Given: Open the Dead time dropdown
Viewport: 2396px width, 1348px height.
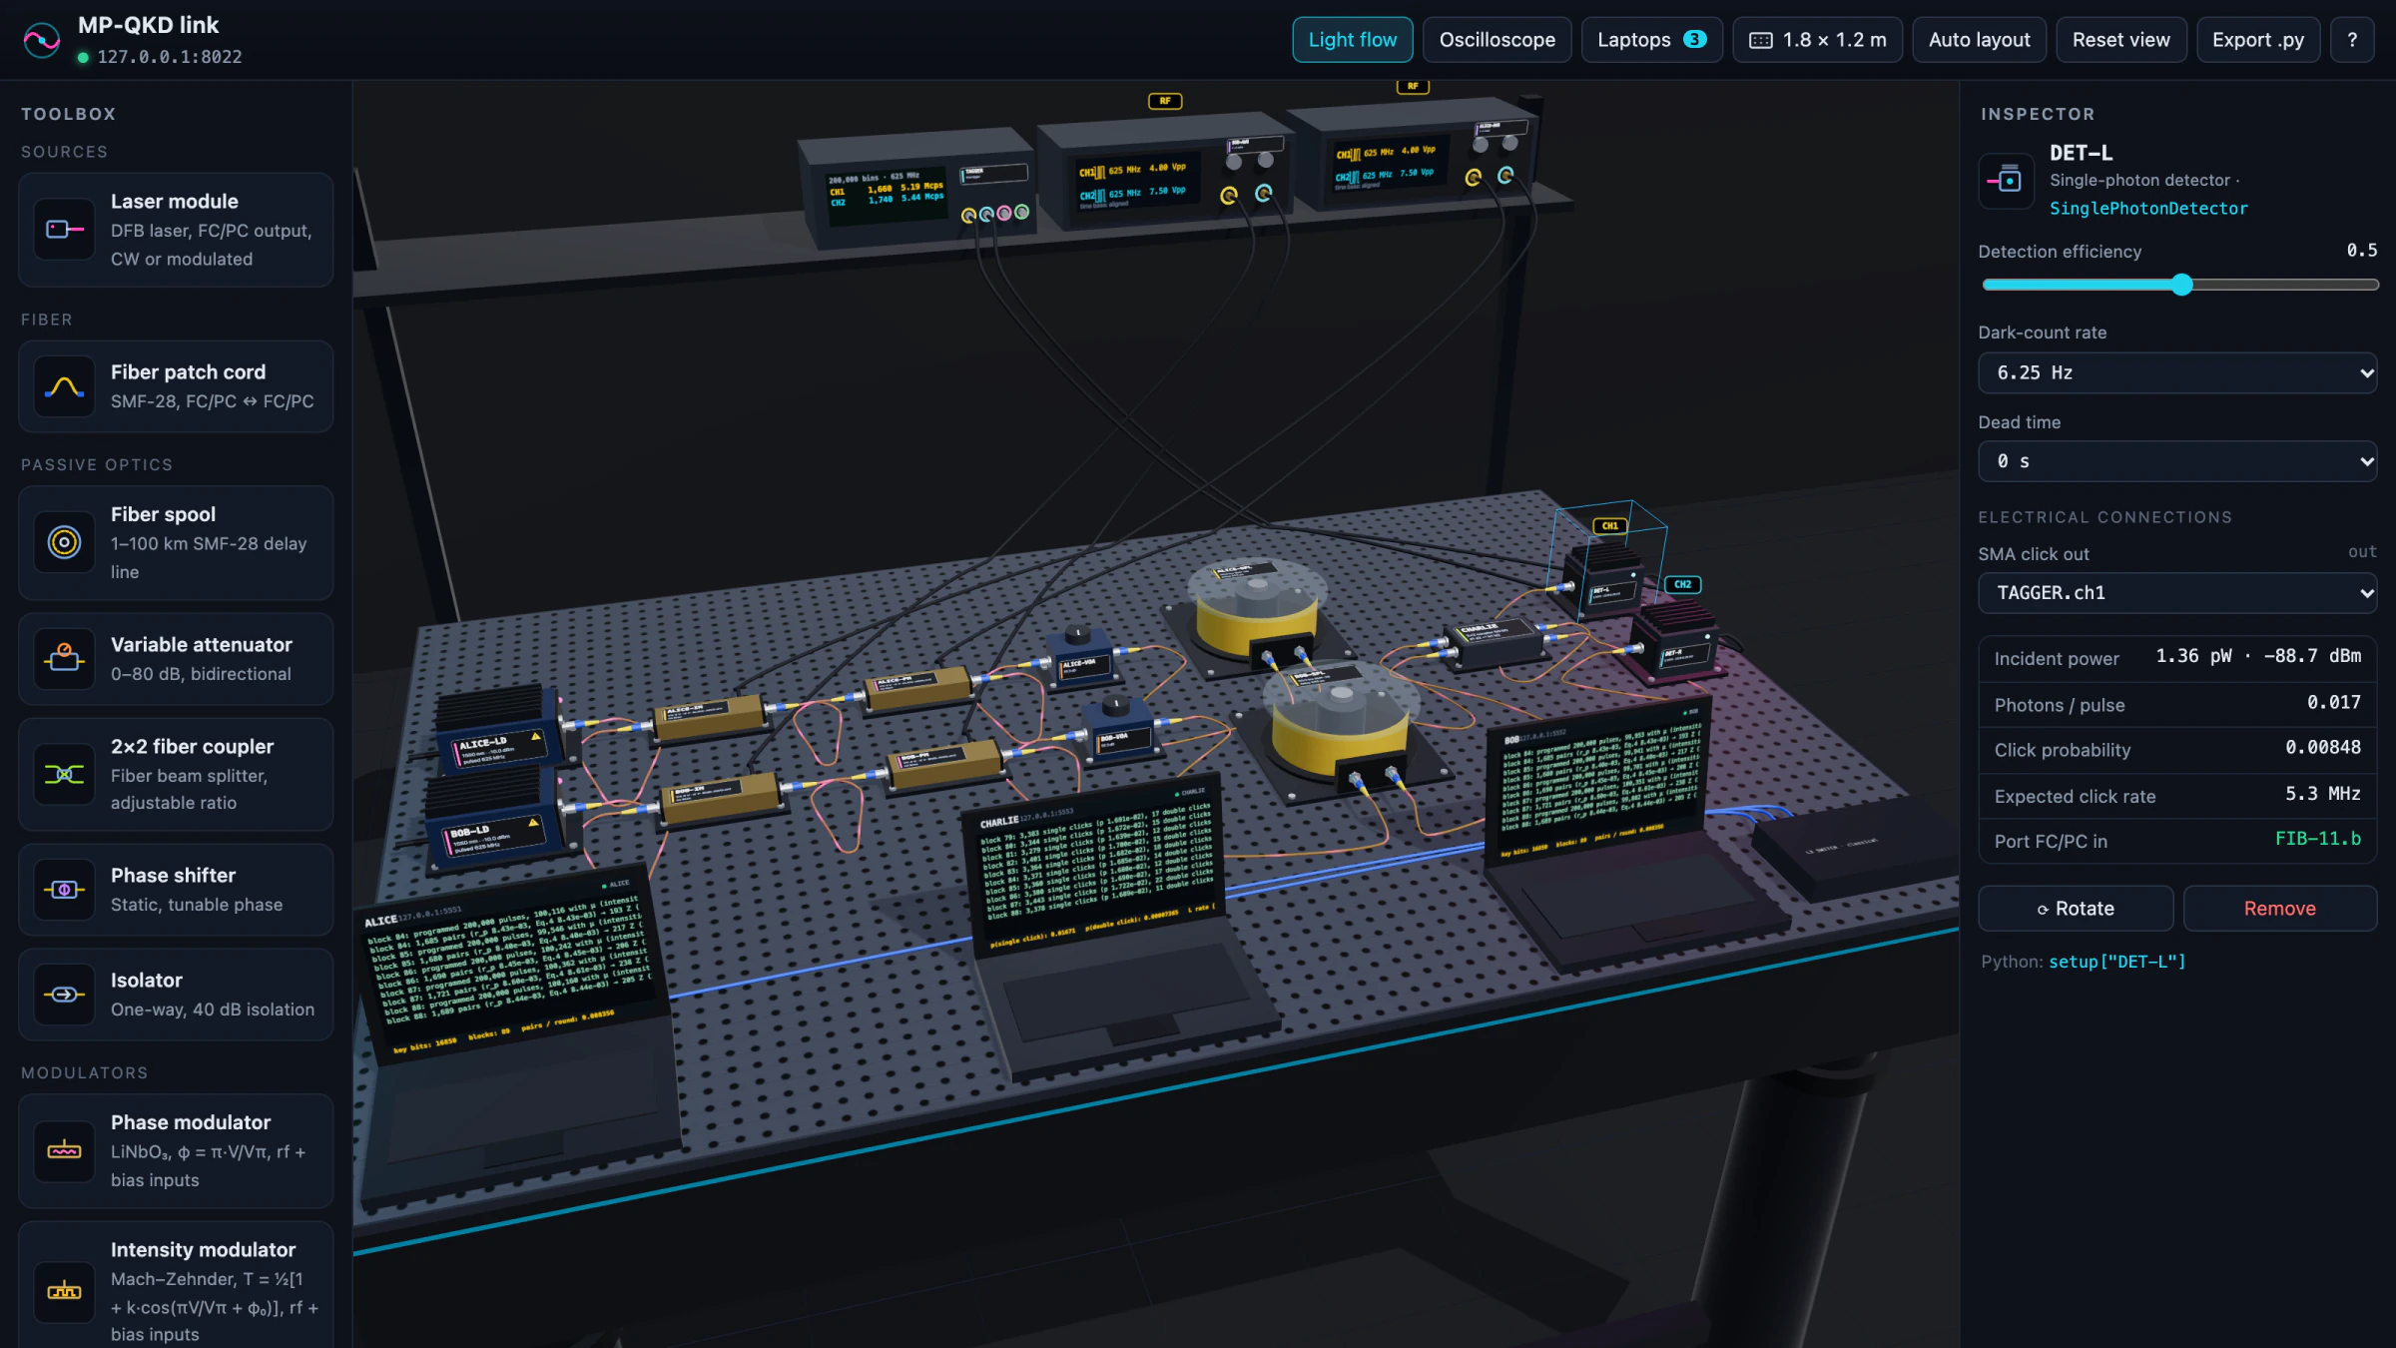Looking at the screenshot, I should point(2177,461).
